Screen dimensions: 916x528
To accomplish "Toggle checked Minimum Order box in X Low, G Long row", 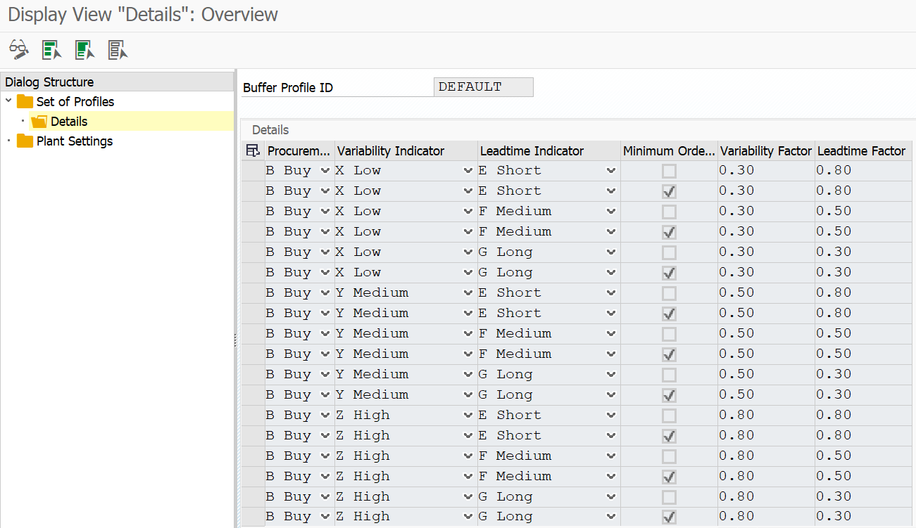I will click(x=669, y=273).
